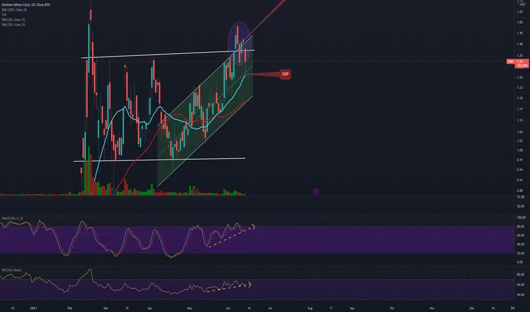Click the 1.50 price axis value
This screenshot has width=530, height=312.
point(520,22)
